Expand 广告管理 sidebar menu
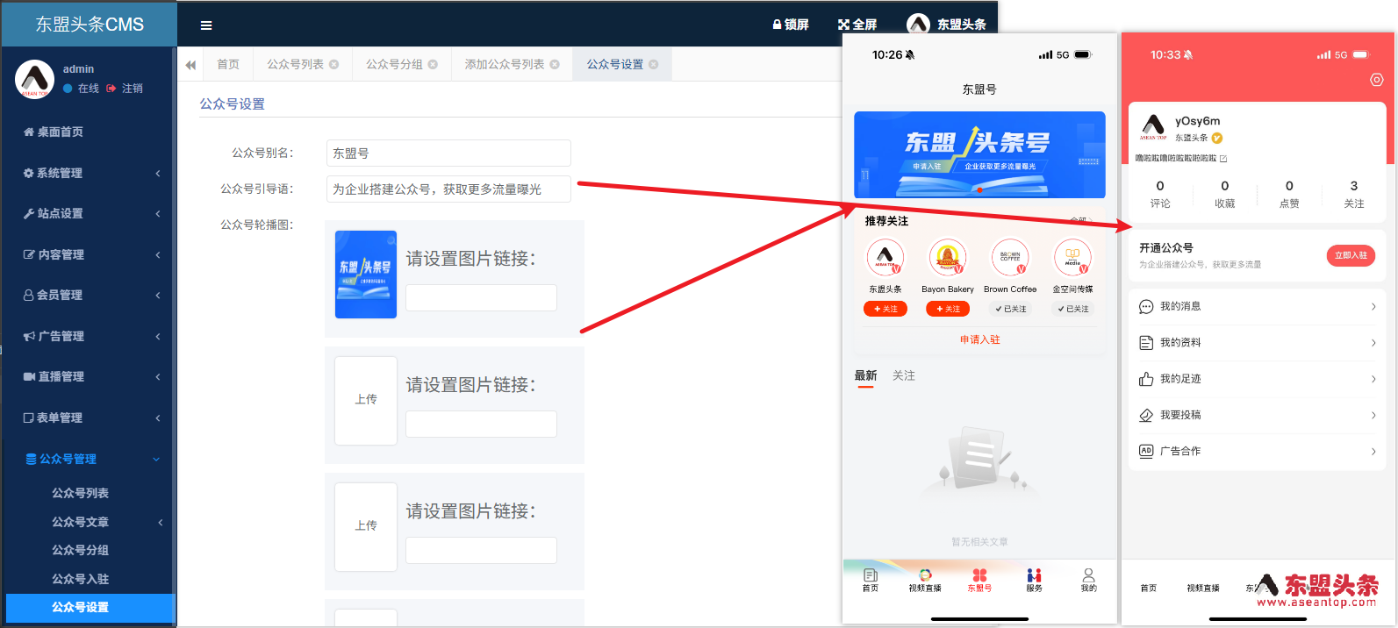The image size is (1398, 628). [89, 336]
